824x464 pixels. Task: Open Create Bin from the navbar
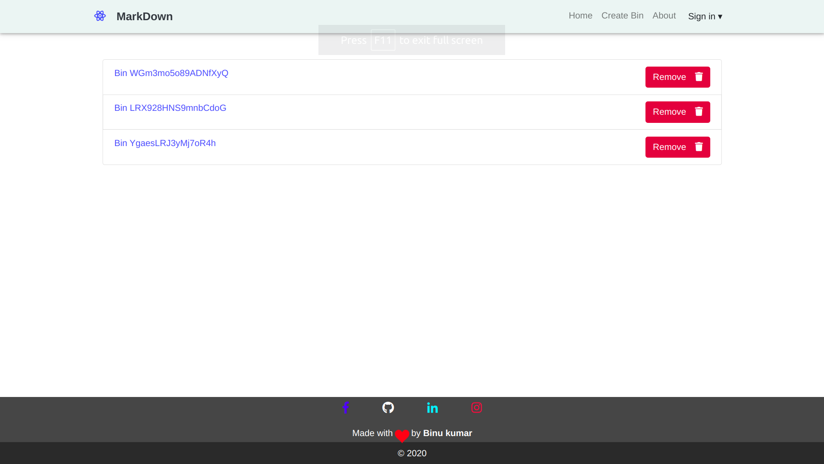point(622,15)
